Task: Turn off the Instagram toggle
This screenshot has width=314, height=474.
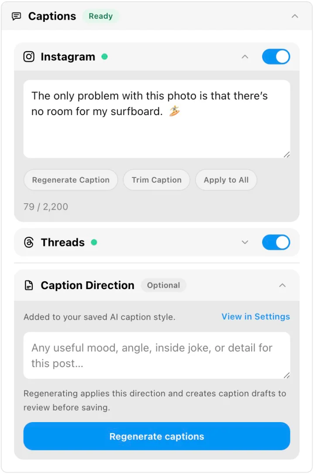Action: tap(276, 57)
